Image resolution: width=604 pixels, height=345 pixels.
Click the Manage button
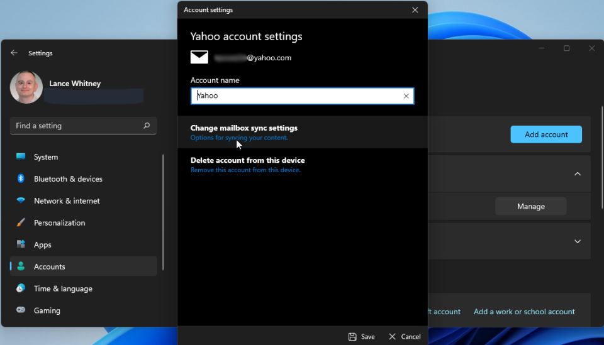530,206
